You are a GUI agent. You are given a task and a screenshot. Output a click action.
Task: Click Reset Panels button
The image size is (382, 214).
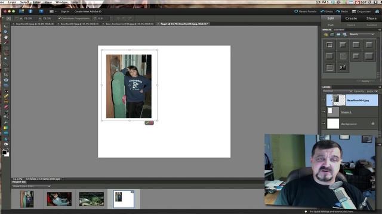pyautogui.click(x=306, y=11)
